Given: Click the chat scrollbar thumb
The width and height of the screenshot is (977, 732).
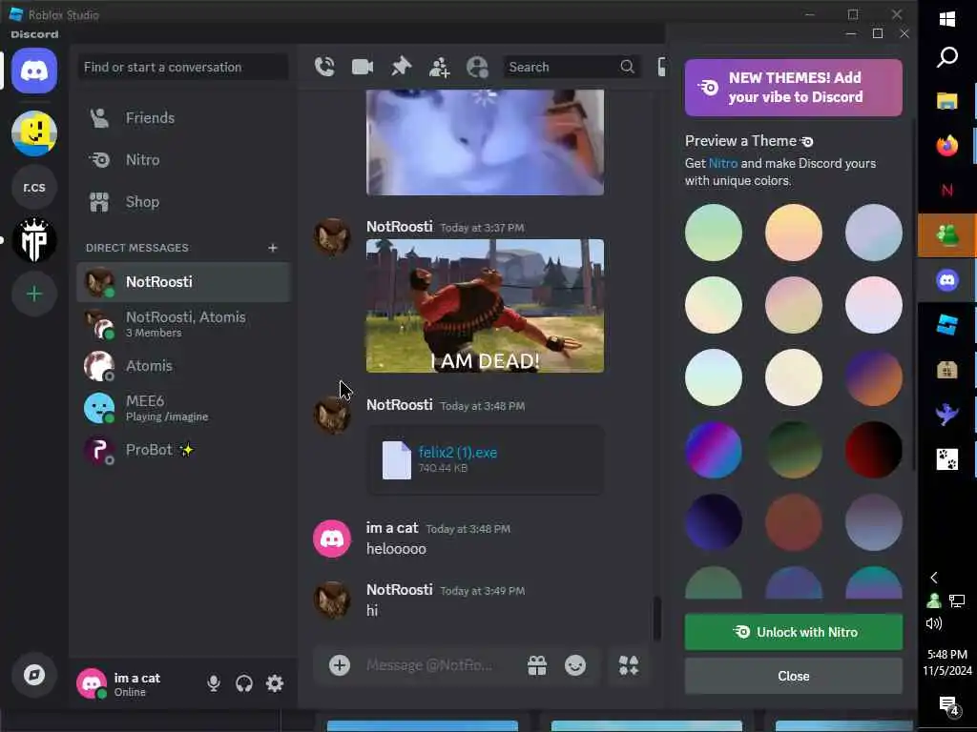Looking at the screenshot, I should [656, 618].
